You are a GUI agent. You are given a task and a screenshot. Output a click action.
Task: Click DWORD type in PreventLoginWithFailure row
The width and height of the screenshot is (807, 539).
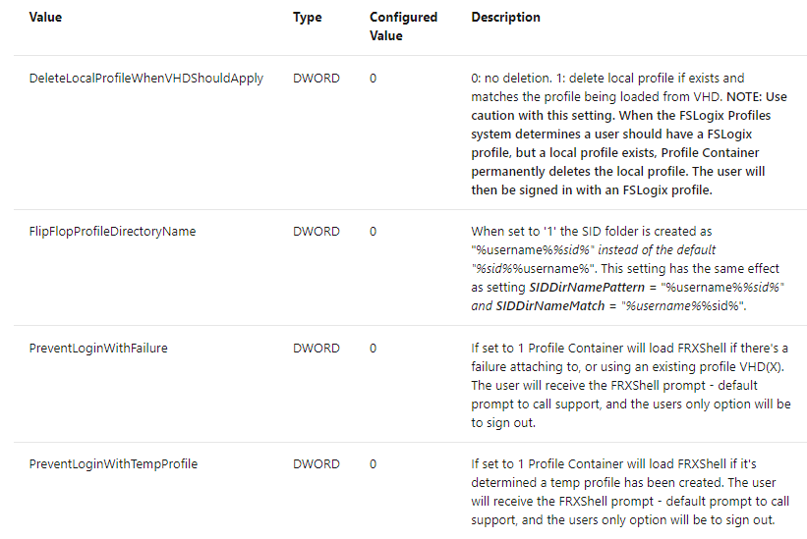point(316,349)
